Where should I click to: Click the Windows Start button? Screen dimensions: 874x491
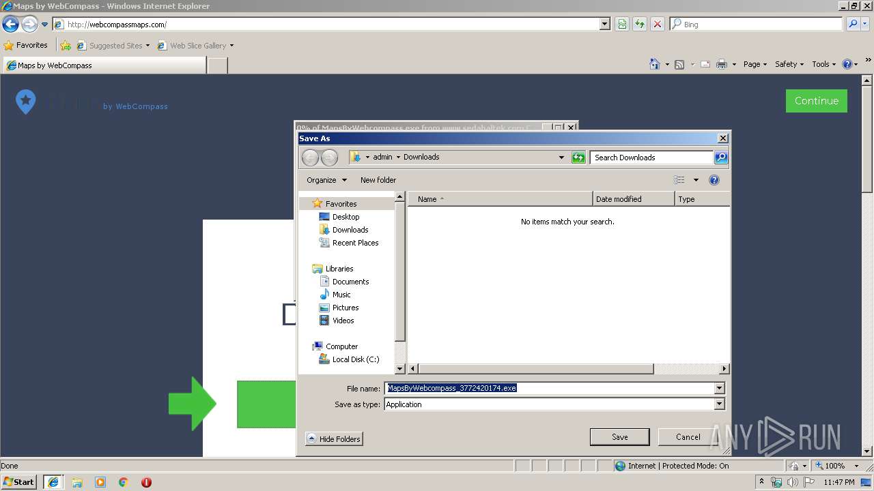19,482
